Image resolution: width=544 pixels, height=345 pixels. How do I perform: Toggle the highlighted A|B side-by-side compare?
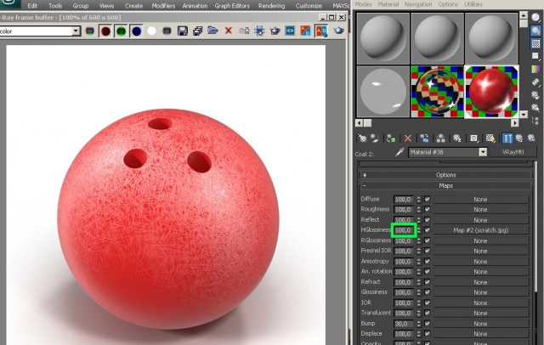(321, 31)
